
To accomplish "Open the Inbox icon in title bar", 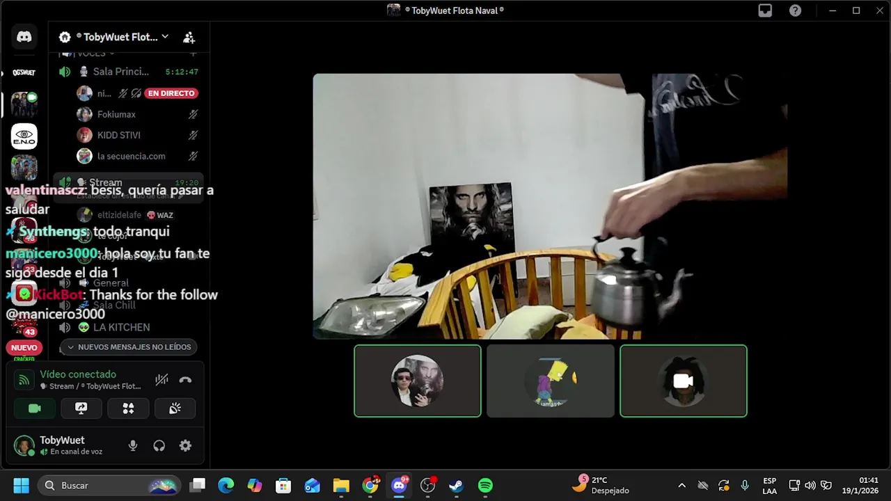I will 765,10.
